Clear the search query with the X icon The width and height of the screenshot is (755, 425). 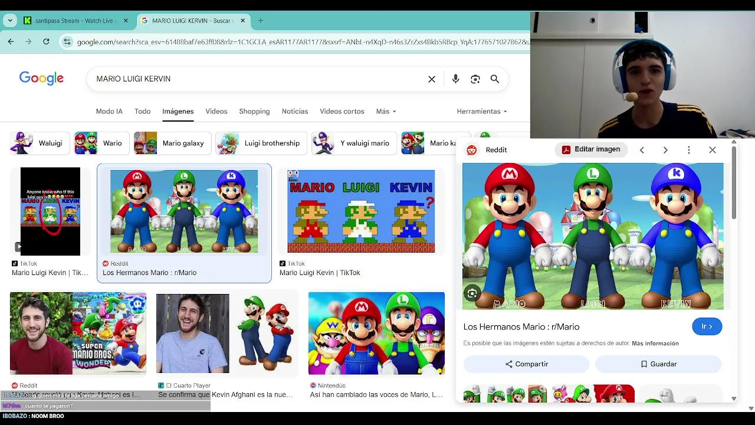[x=432, y=79]
